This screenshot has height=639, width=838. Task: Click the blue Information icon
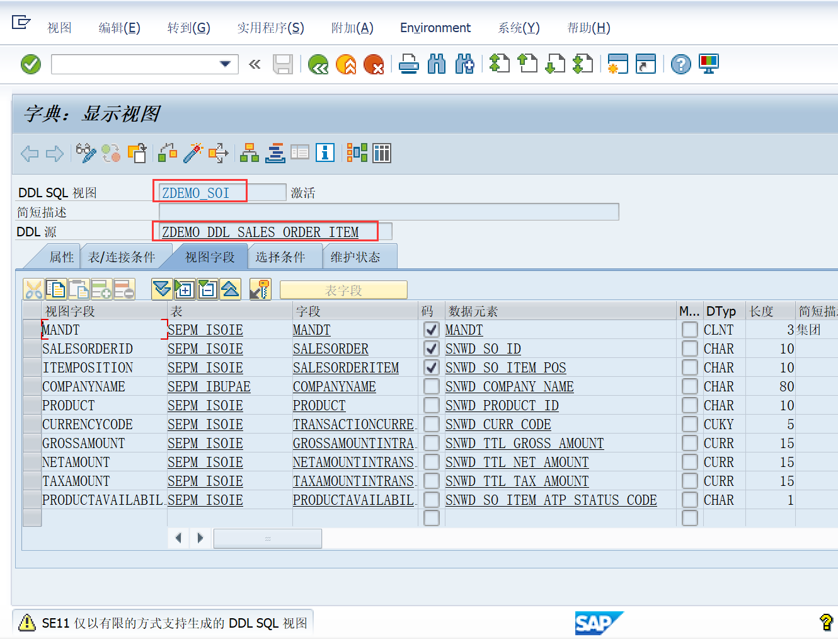pos(325,153)
